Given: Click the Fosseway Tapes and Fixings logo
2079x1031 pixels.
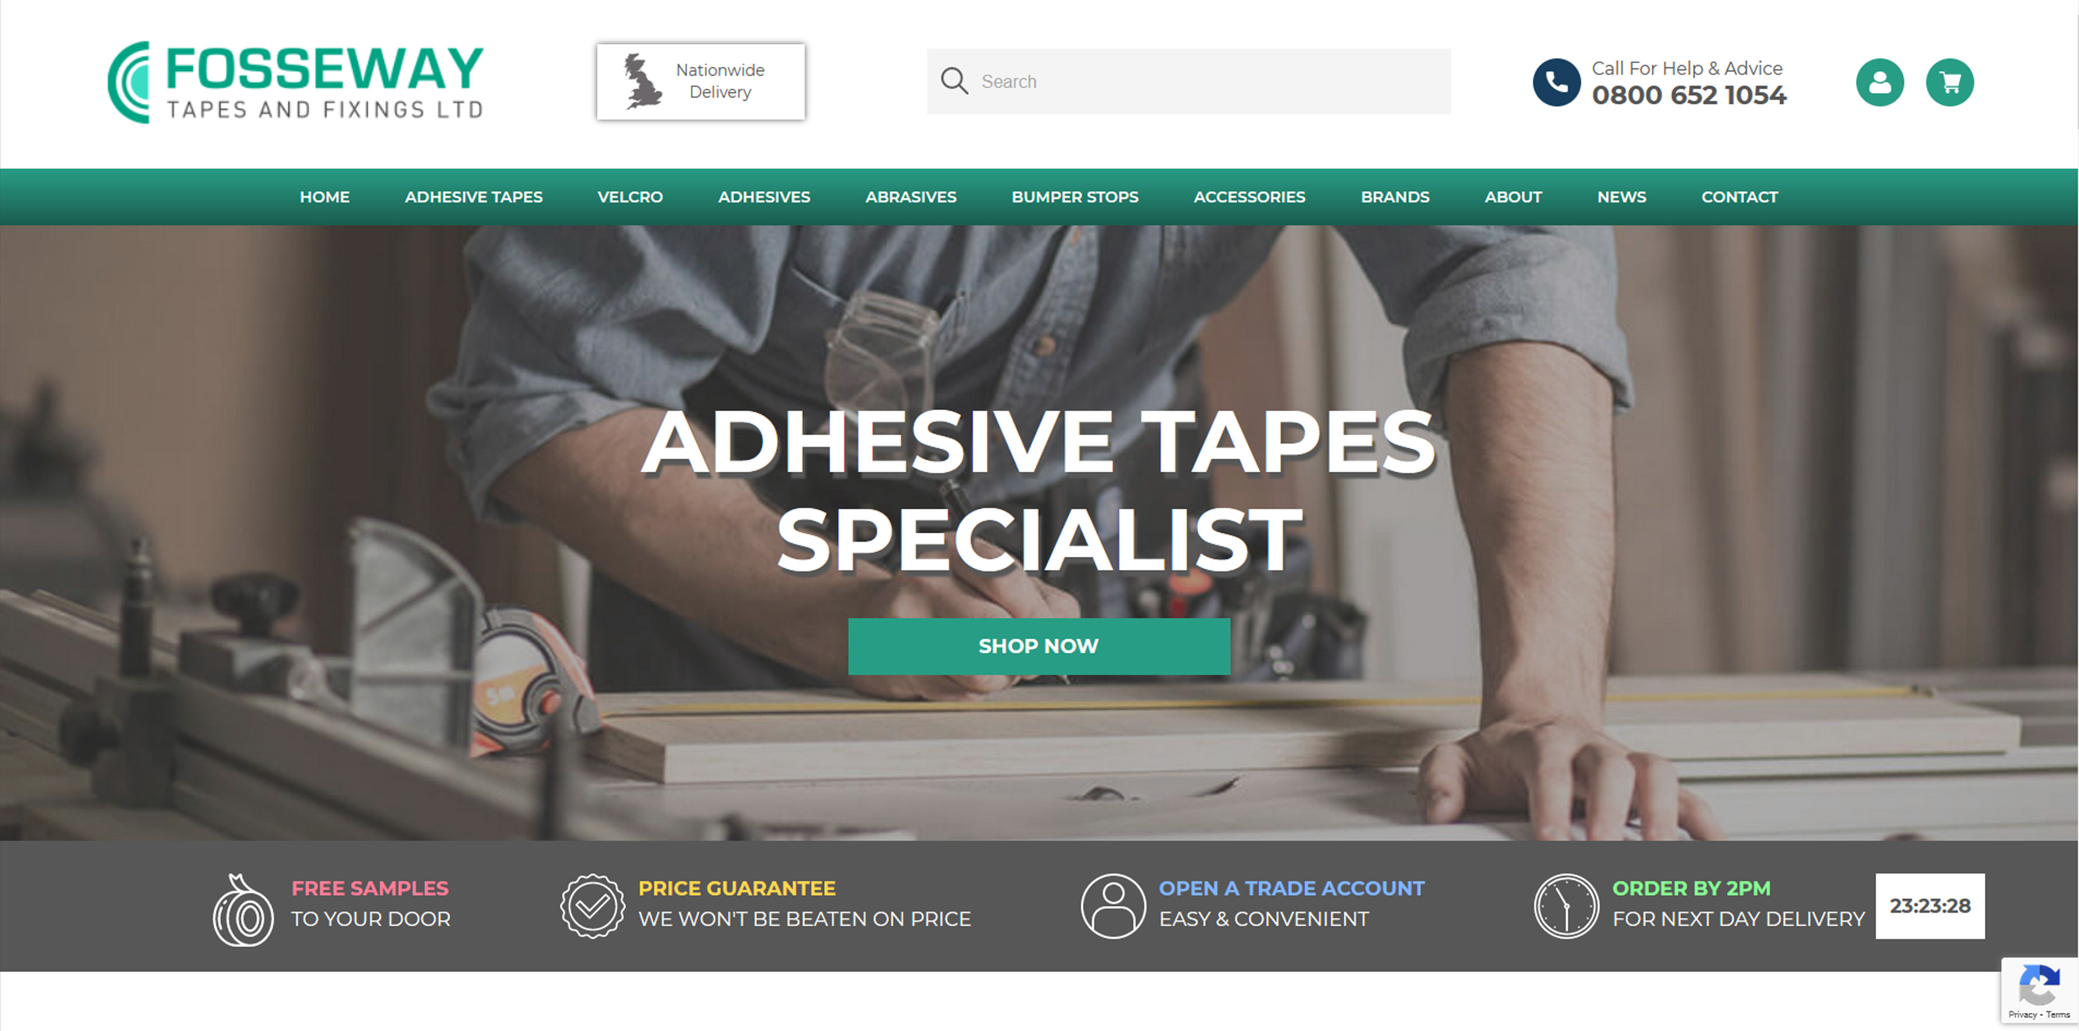Looking at the screenshot, I should coord(295,82).
